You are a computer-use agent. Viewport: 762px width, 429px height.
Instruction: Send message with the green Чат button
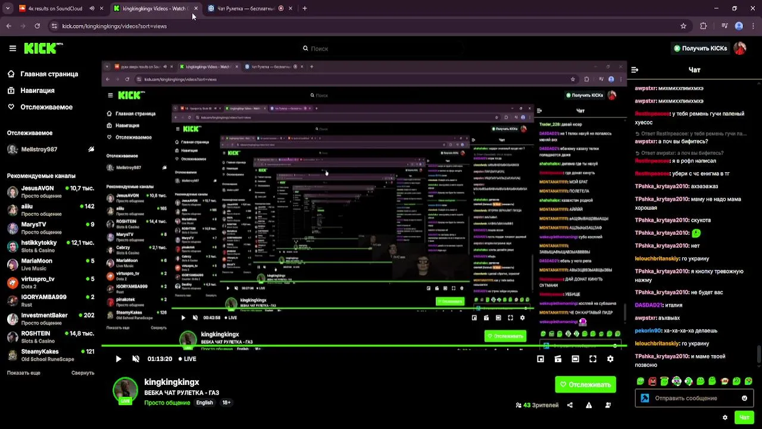click(x=744, y=418)
